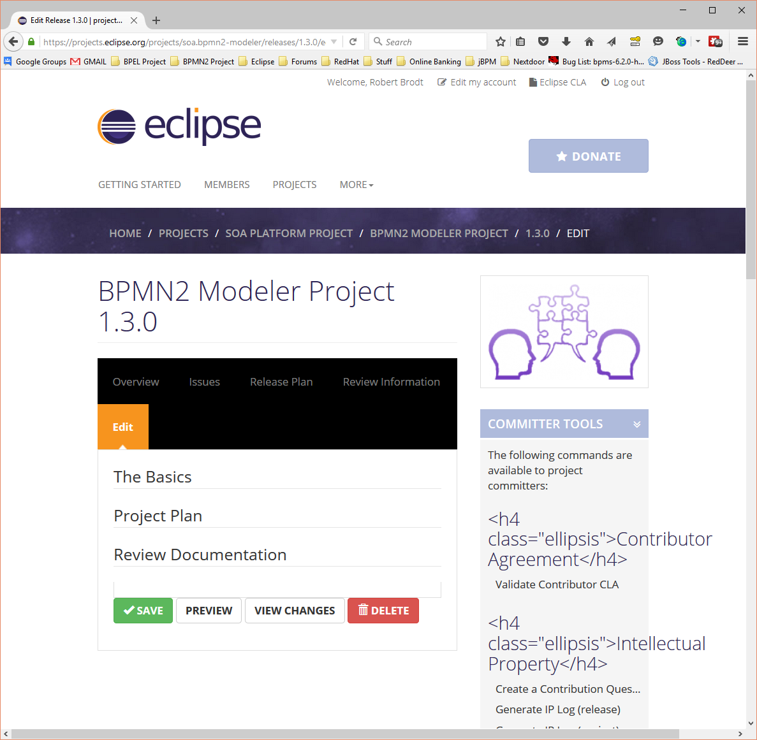Open the Google Groups bookmark
The image size is (757, 740).
(x=35, y=62)
